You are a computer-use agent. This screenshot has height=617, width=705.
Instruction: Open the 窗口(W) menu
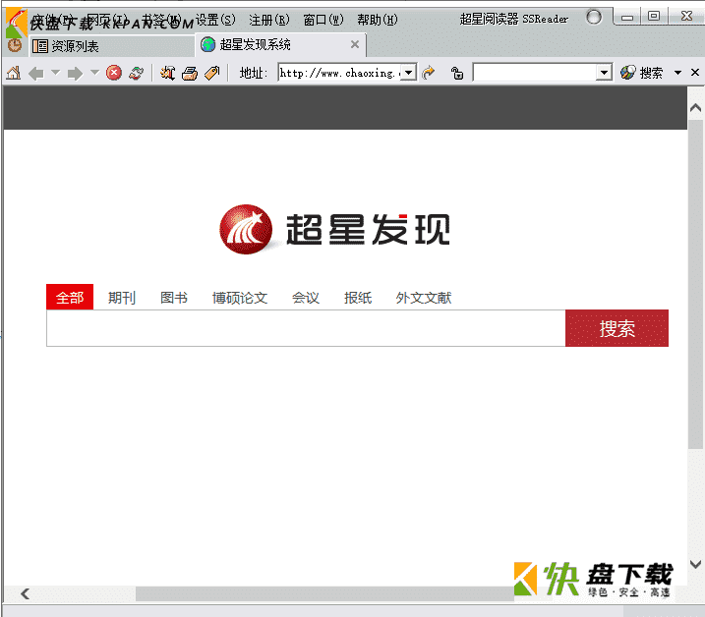(x=323, y=20)
